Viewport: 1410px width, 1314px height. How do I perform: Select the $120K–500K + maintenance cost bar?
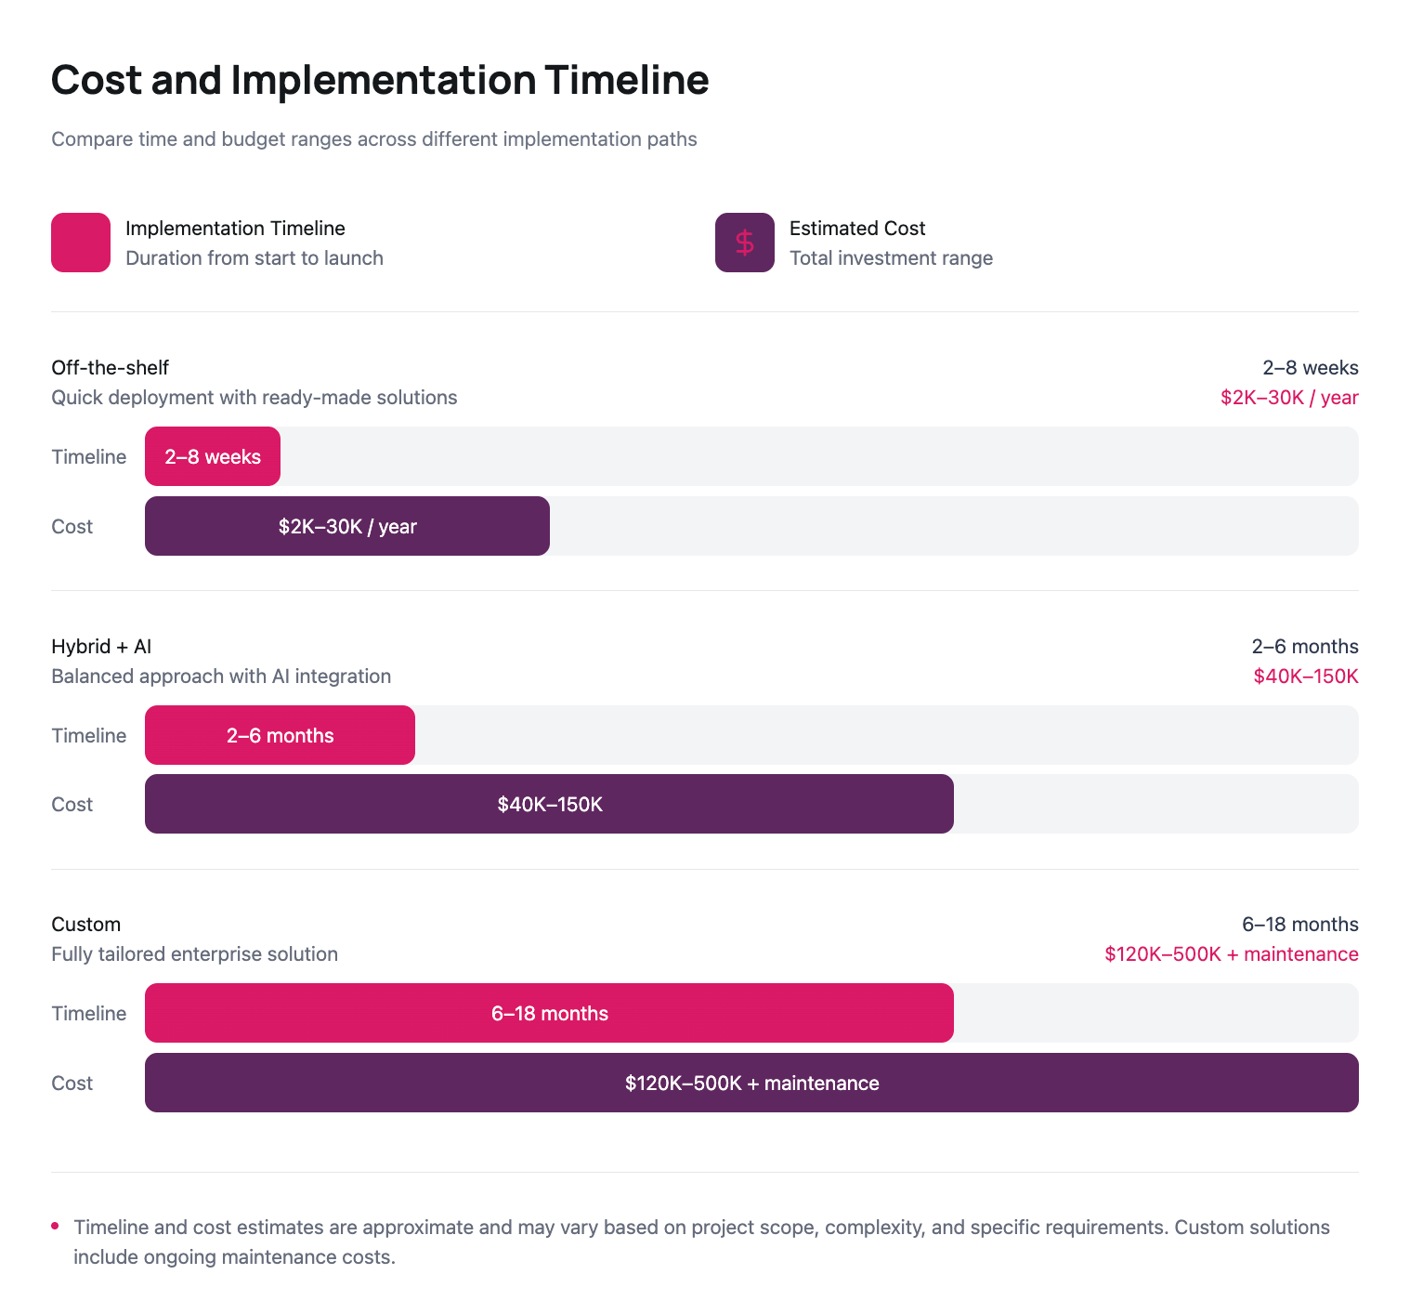(x=751, y=1083)
